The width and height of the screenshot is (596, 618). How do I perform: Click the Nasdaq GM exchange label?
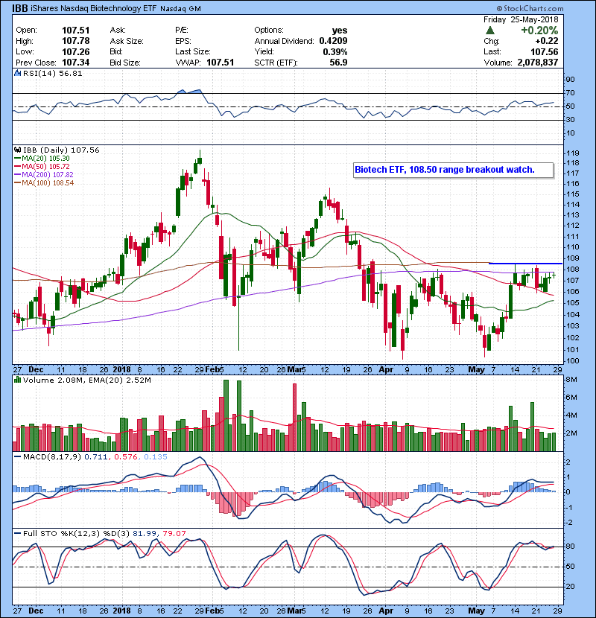click(180, 9)
